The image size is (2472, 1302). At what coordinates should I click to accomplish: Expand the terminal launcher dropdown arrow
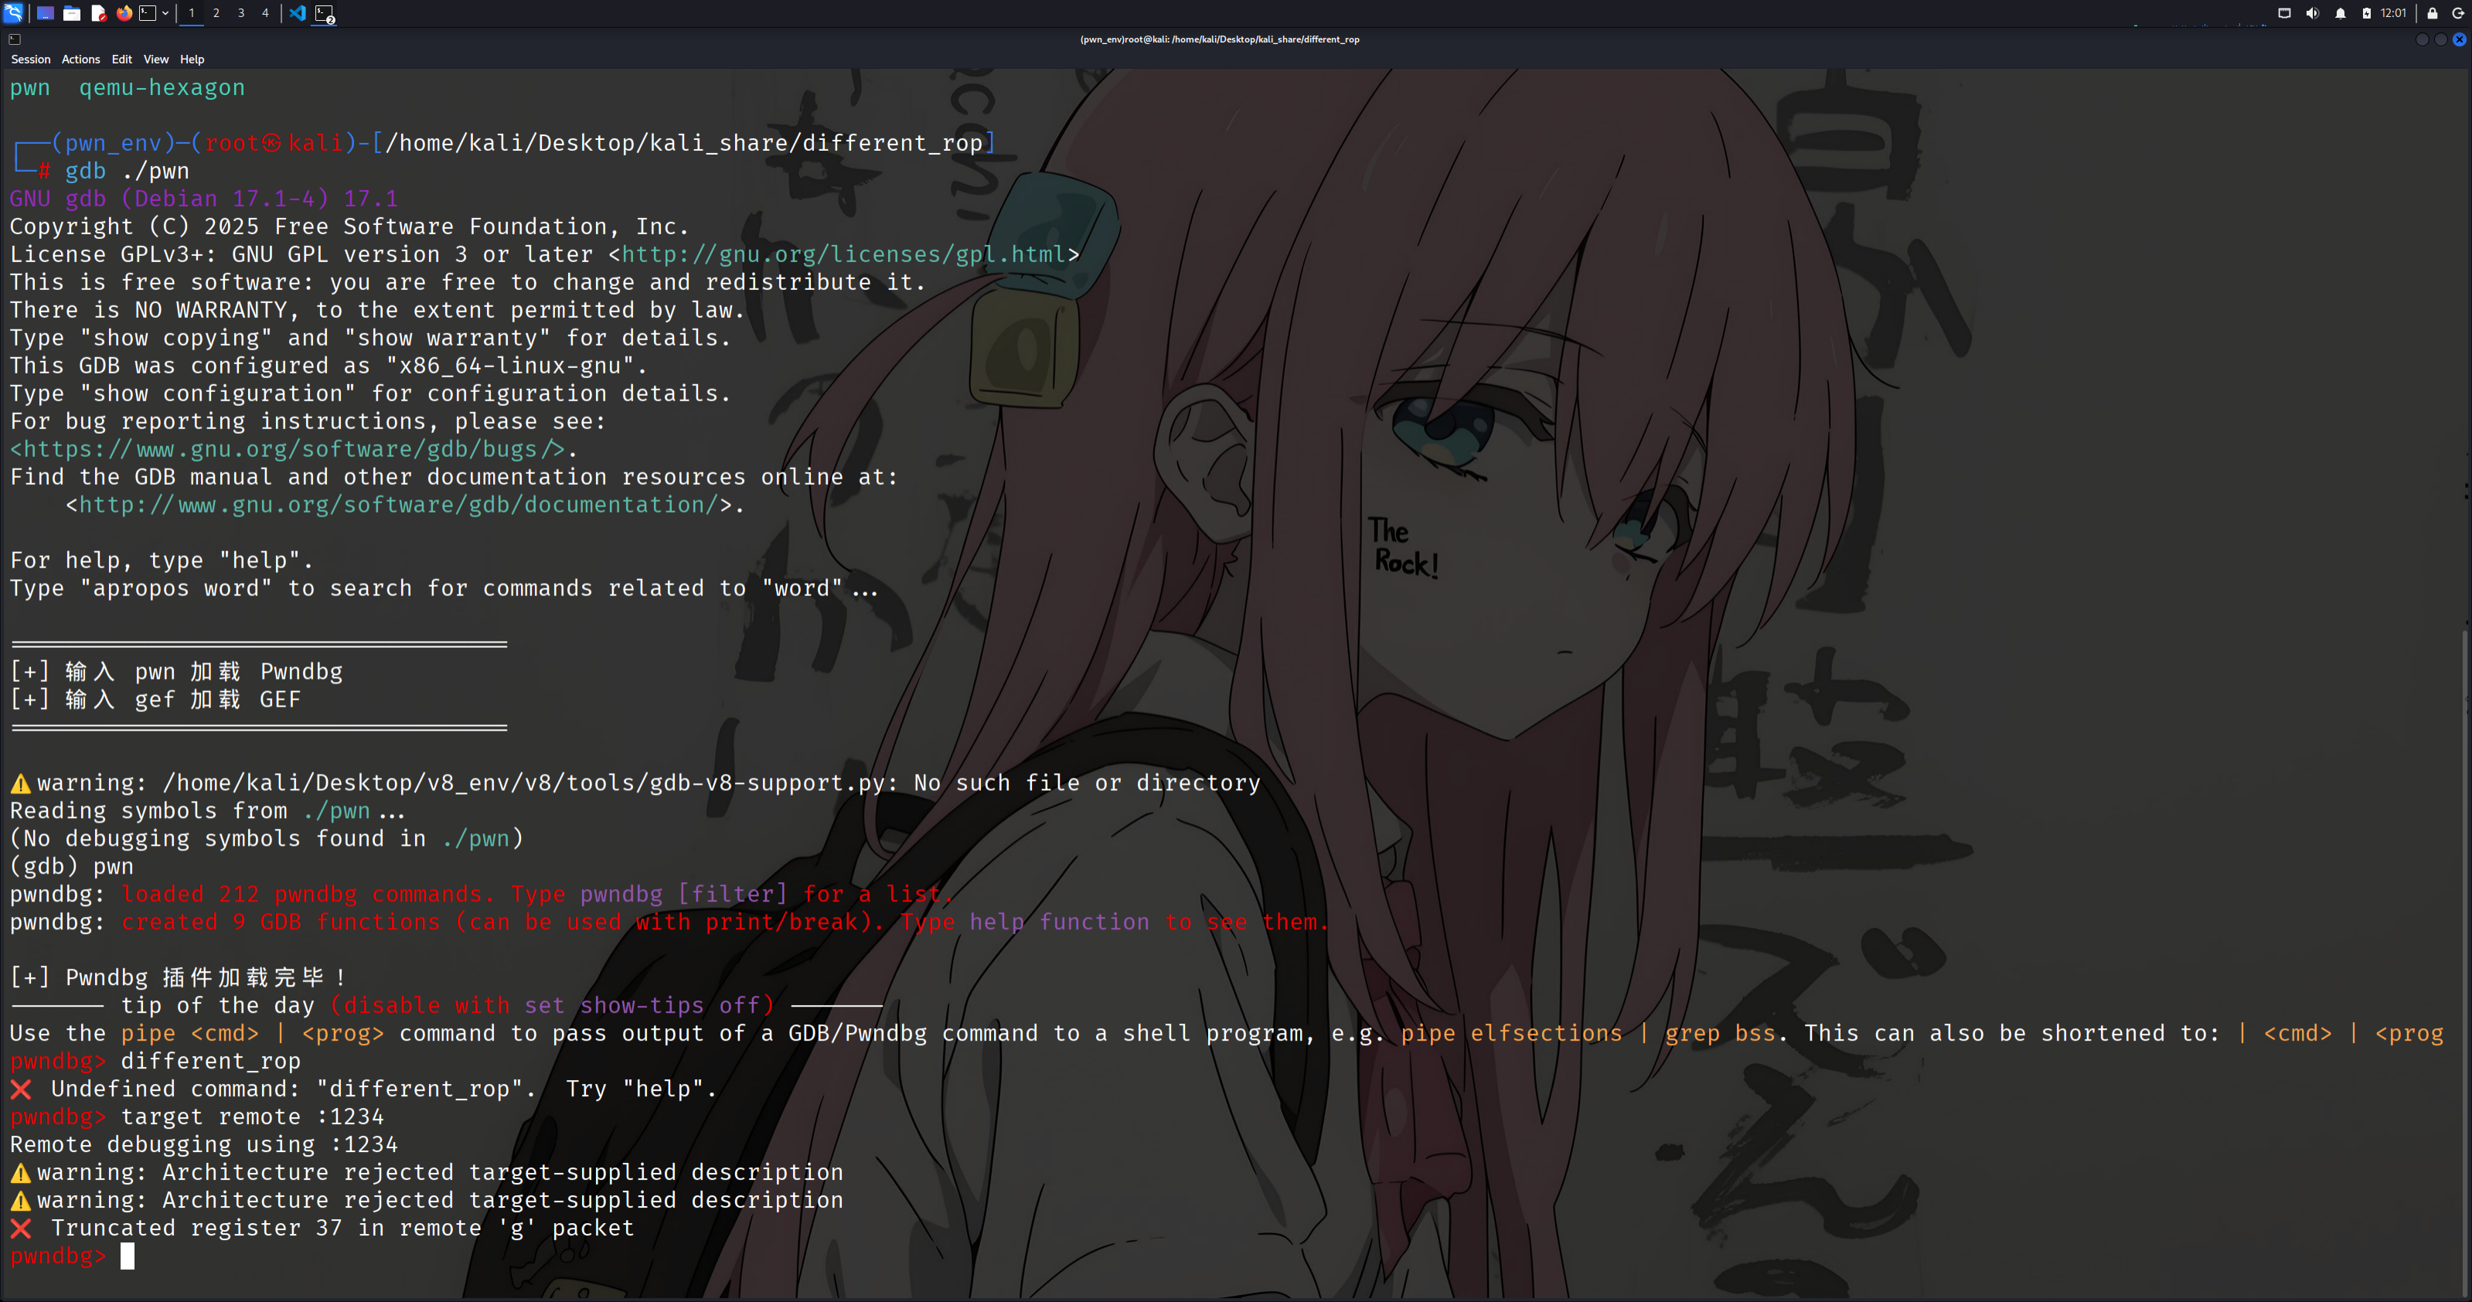[165, 13]
